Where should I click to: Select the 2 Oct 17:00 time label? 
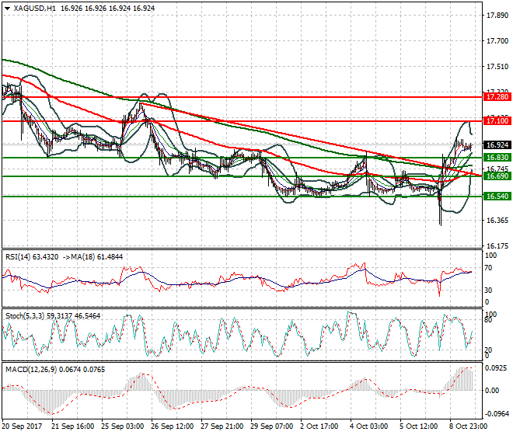319,426
